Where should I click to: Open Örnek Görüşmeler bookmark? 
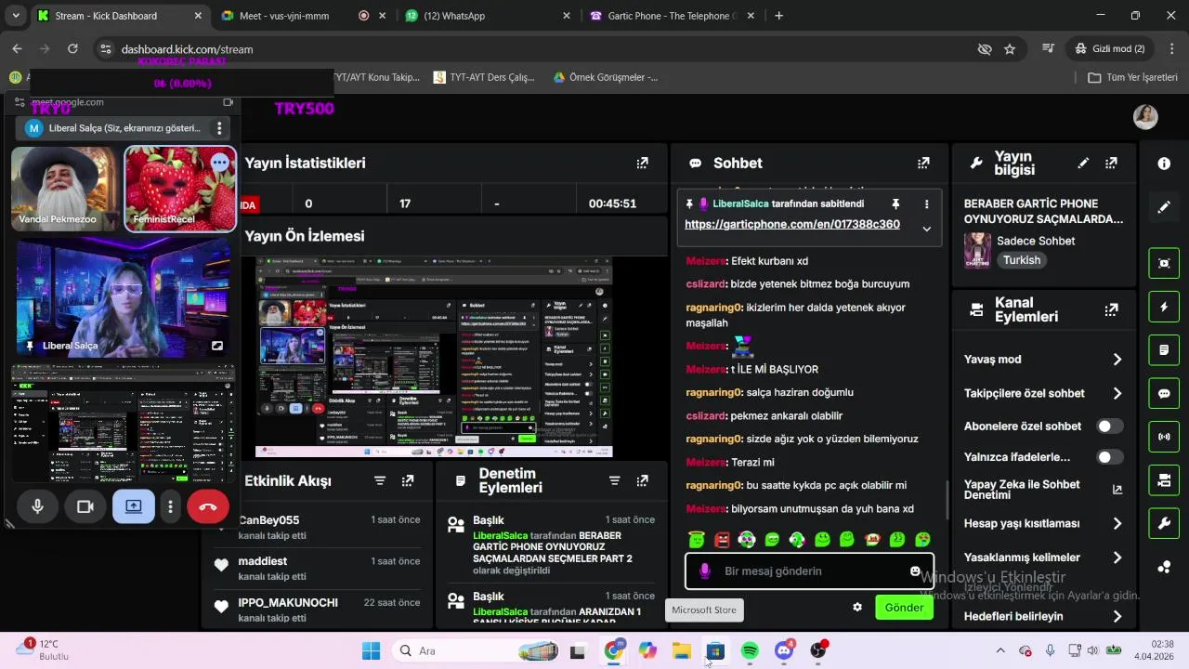tap(606, 77)
